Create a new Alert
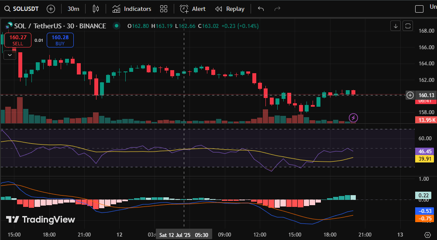The width and height of the screenshot is (437, 240). (193, 9)
